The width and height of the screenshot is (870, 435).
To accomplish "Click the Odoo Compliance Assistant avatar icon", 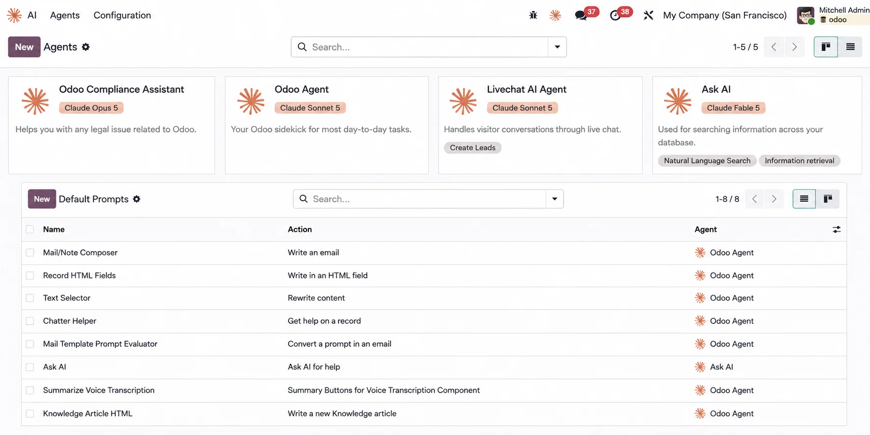I will pos(35,101).
